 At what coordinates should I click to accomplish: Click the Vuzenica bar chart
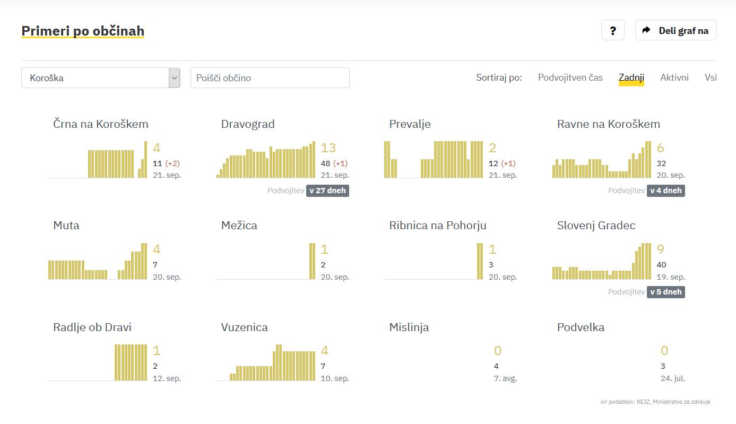pos(266,362)
